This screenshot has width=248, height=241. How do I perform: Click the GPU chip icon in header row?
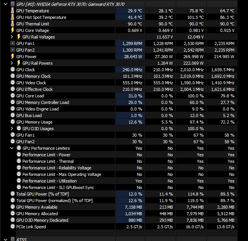pos(12,4)
